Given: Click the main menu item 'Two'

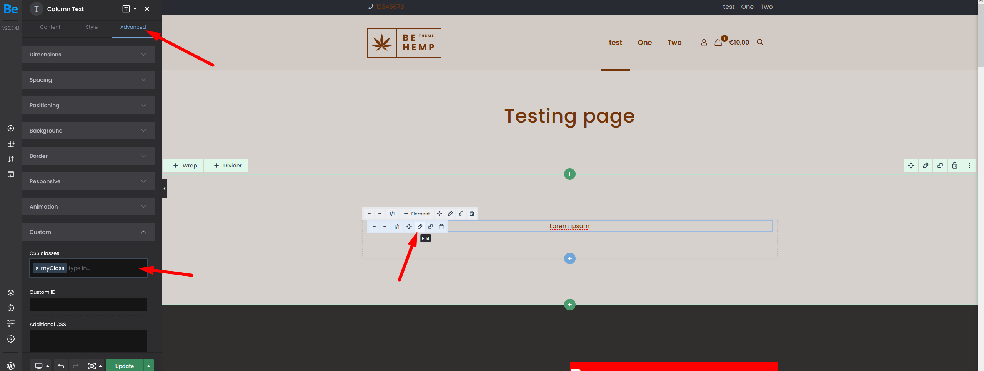Looking at the screenshot, I should [x=674, y=43].
